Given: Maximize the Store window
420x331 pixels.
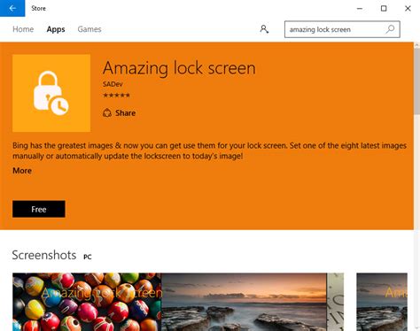Looking at the screenshot, I should click(384, 8).
